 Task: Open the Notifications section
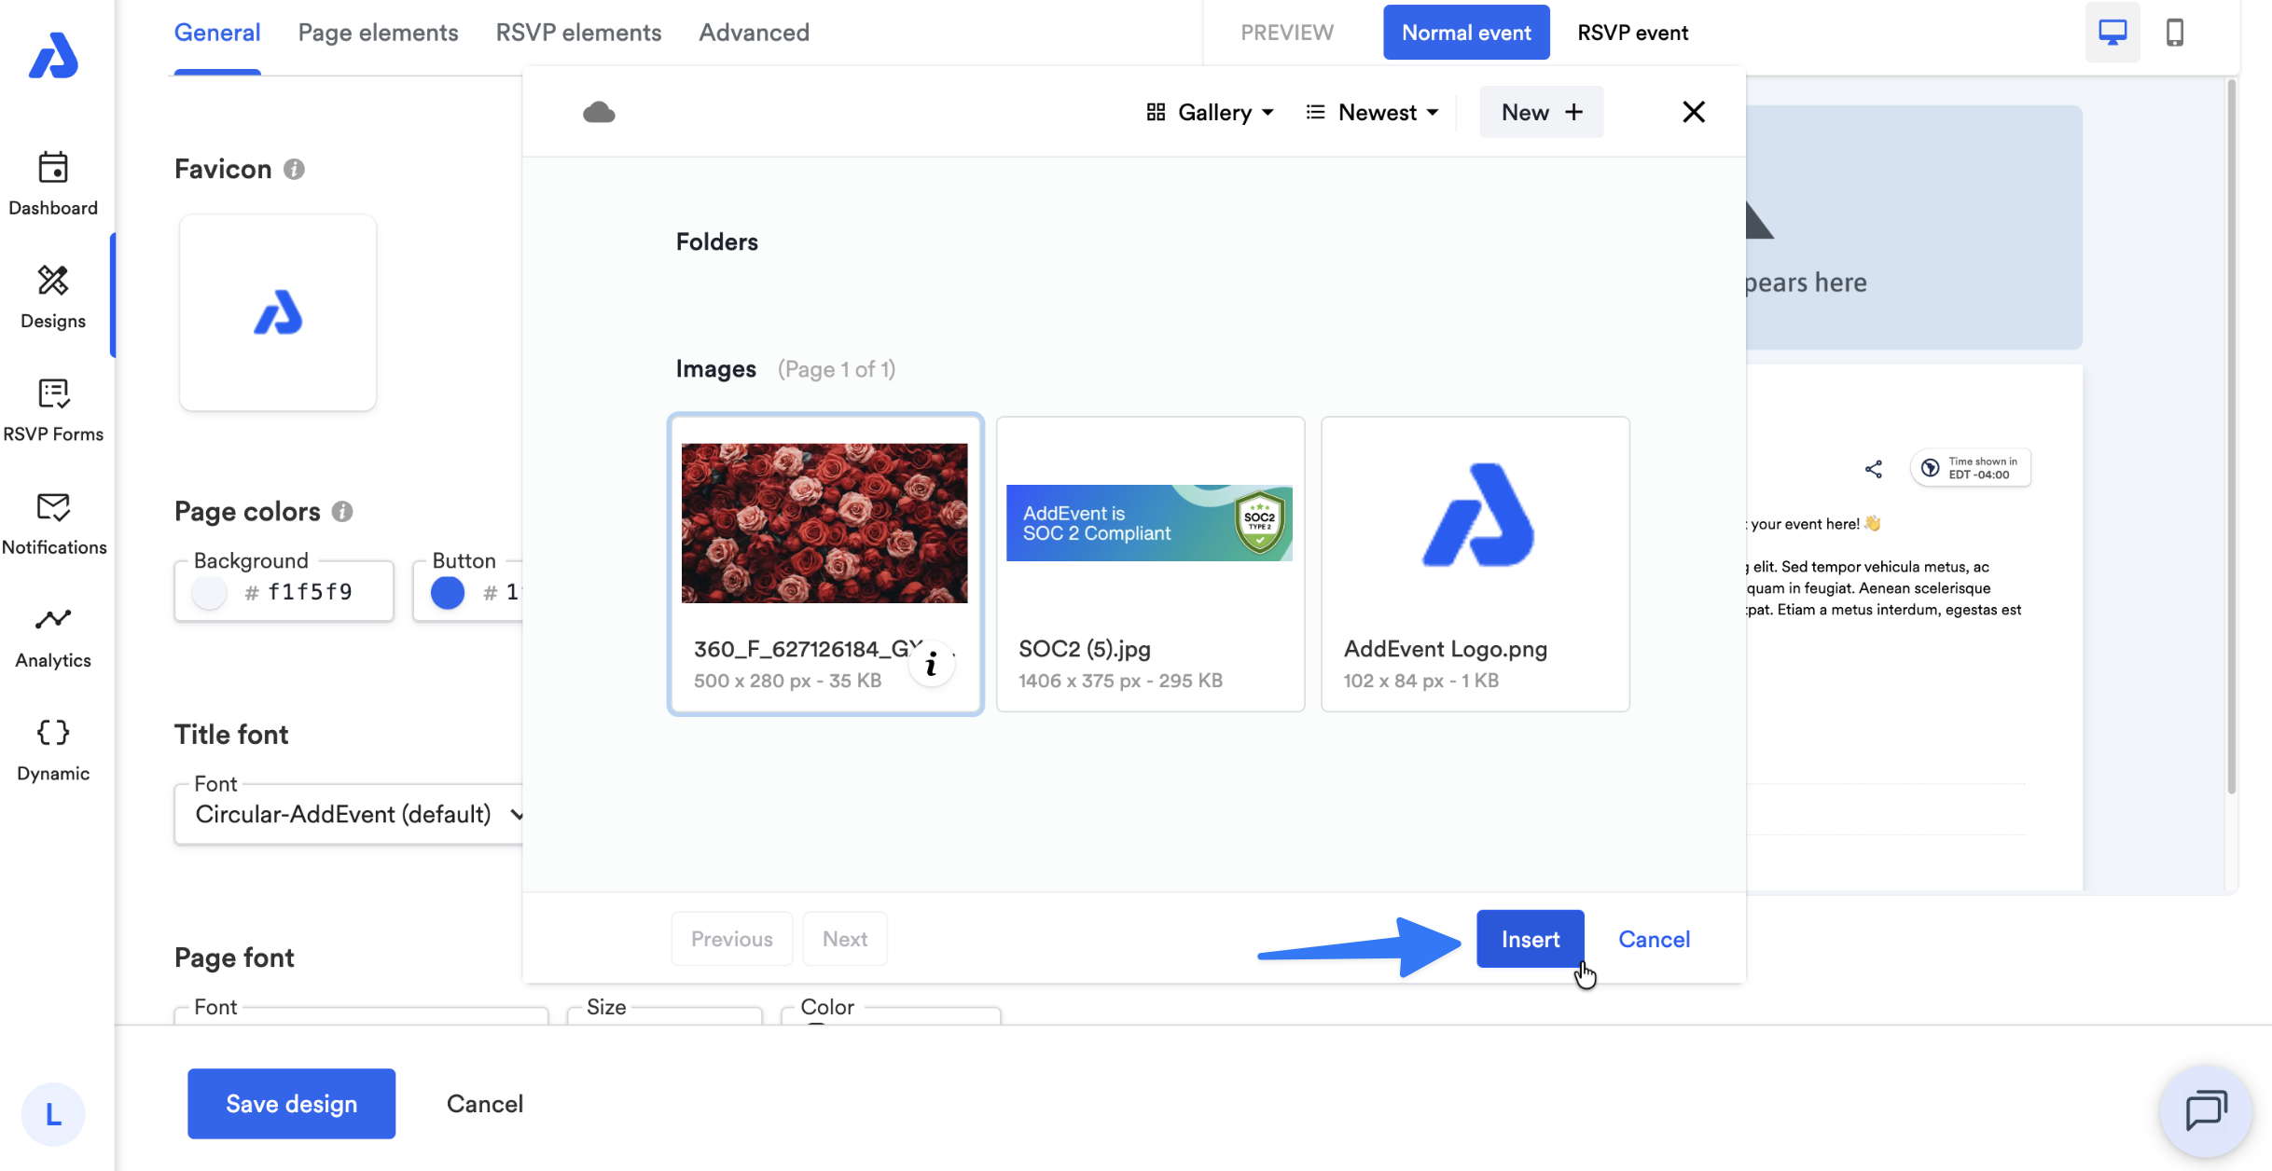pos(53,523)
